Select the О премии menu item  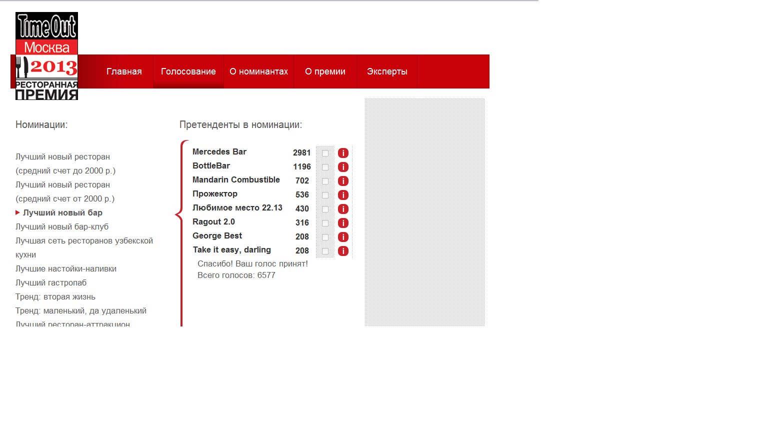(x=325, y=71)
